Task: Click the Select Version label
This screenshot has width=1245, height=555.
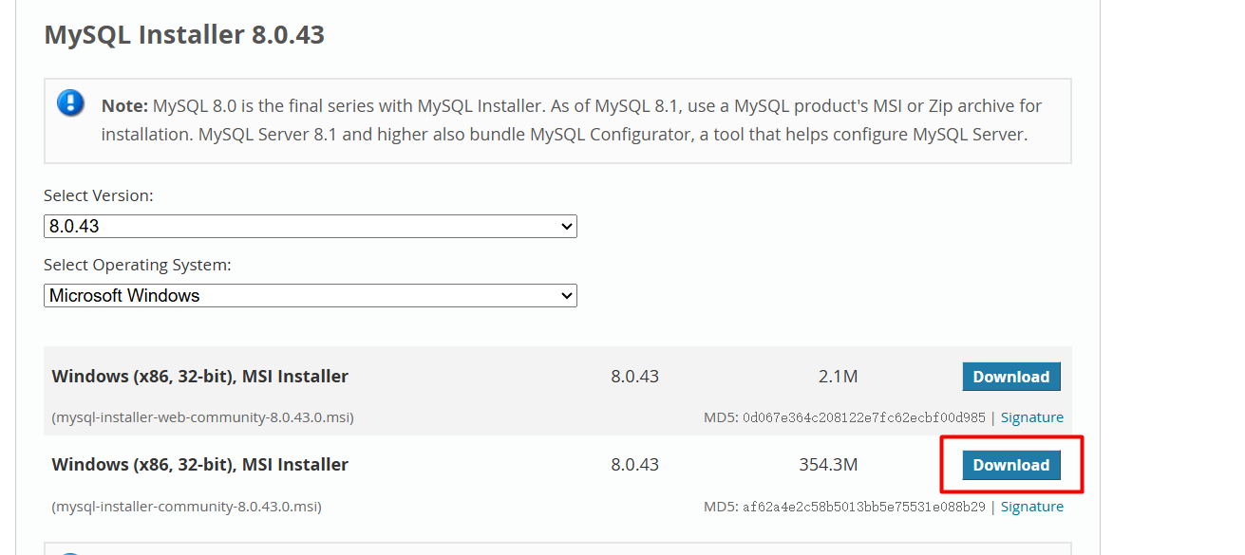Action: 98,195
